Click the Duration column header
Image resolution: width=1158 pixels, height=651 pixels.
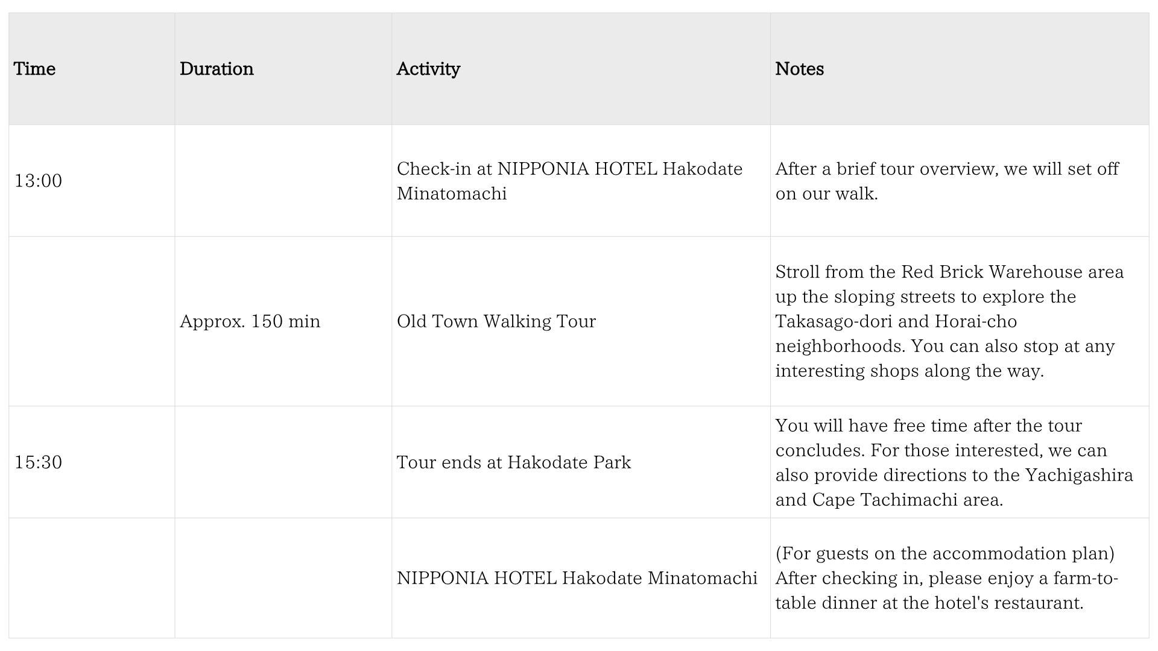(x=217, y=69)
